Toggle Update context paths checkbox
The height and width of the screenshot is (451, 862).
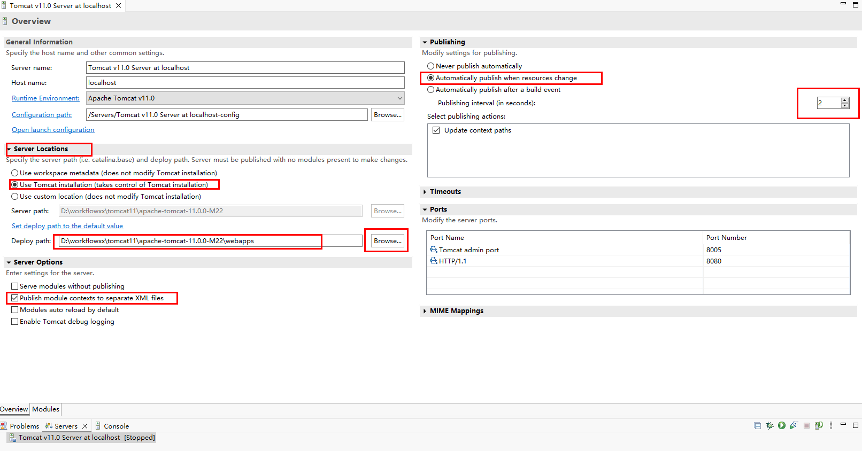point(436,130)
